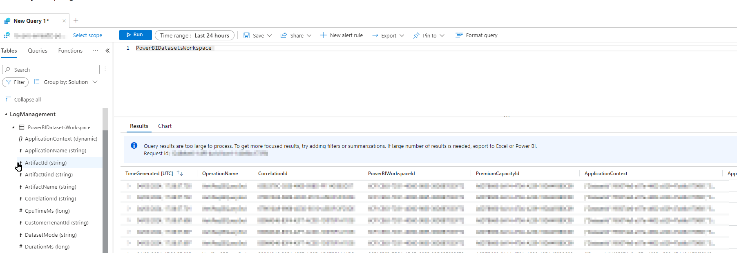Click the ApplicationContext column header

[606, 174]
